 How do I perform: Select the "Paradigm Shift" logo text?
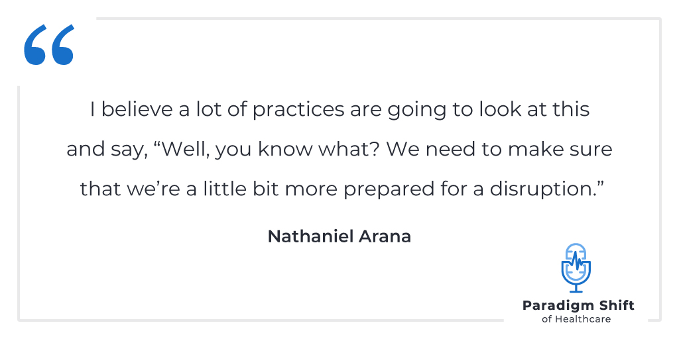pos(578,306)
